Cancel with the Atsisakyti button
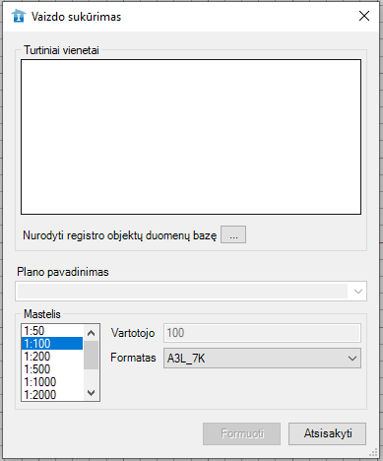 tap(327, 433)
